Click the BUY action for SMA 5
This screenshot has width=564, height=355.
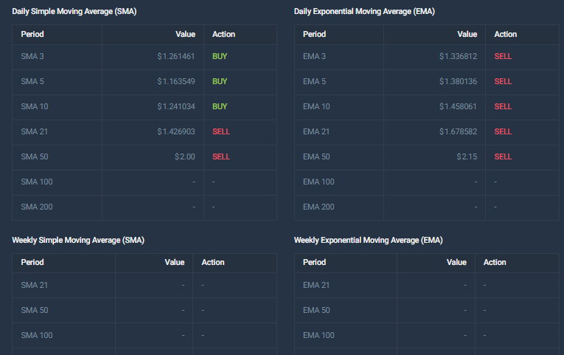[x=220, y=81]
